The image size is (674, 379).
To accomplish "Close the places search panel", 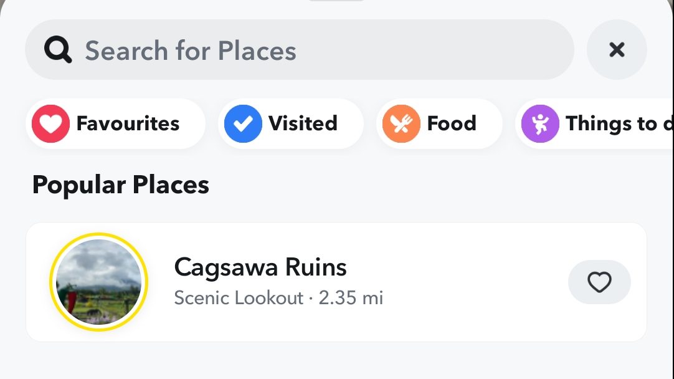I will 617,50.
